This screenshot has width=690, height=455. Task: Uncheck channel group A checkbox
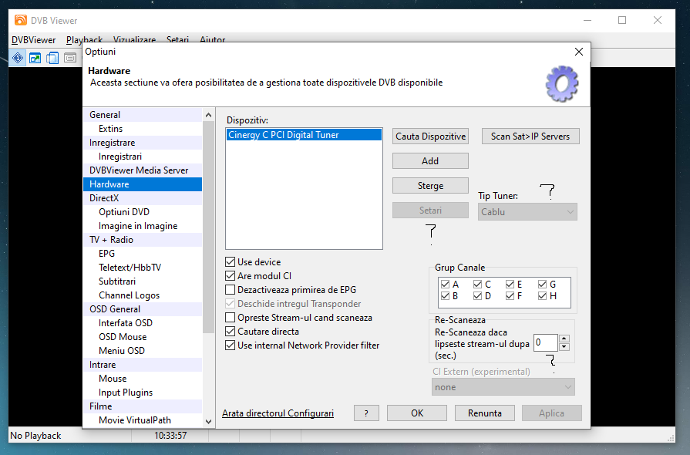445,285
